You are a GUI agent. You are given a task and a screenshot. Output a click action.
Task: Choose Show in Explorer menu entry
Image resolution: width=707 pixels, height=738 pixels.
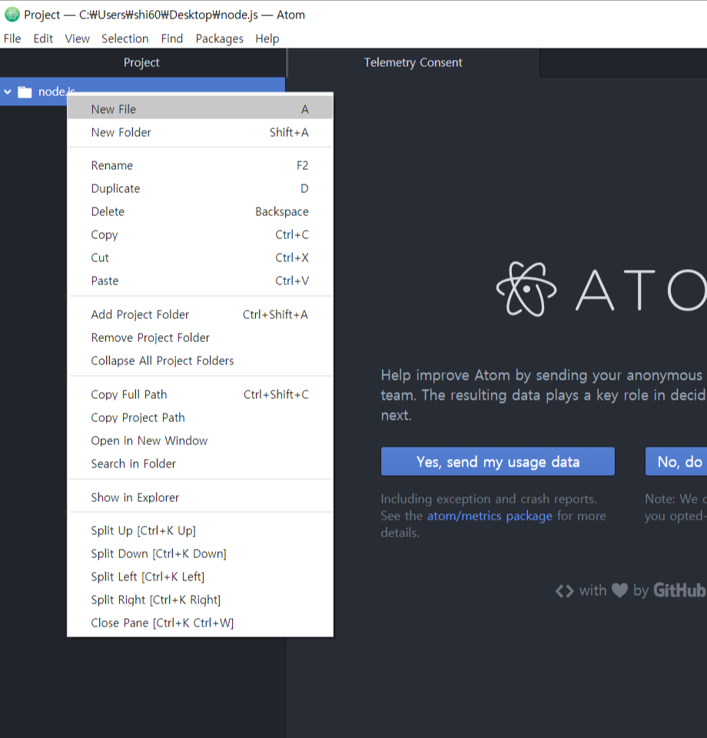(200, 497)
